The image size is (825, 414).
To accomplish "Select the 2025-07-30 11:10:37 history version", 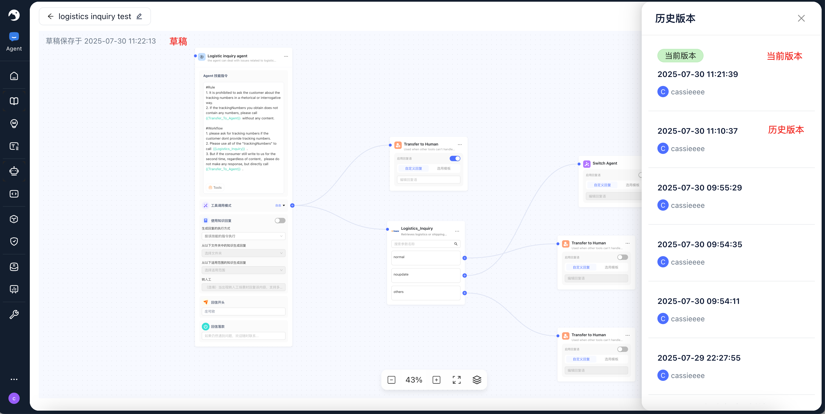I will coord(731,140).
